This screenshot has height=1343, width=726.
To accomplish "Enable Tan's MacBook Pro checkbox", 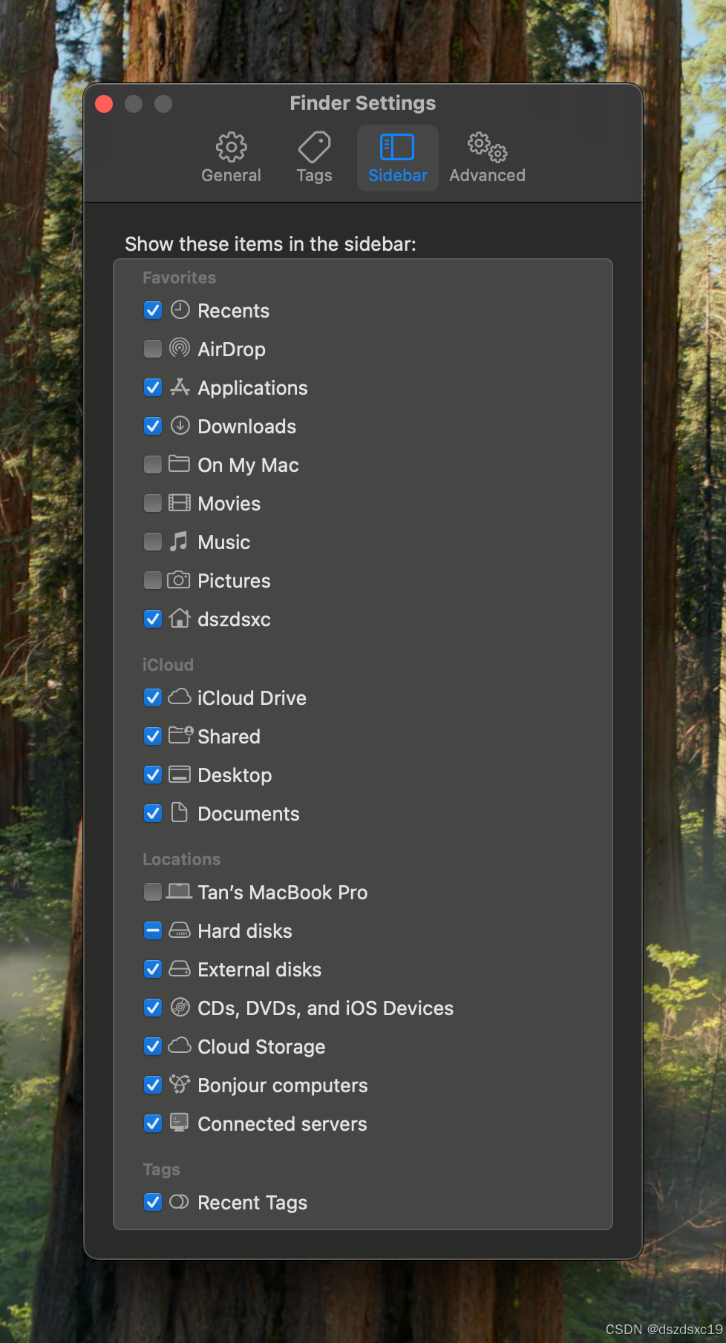I will click(153, 892).
